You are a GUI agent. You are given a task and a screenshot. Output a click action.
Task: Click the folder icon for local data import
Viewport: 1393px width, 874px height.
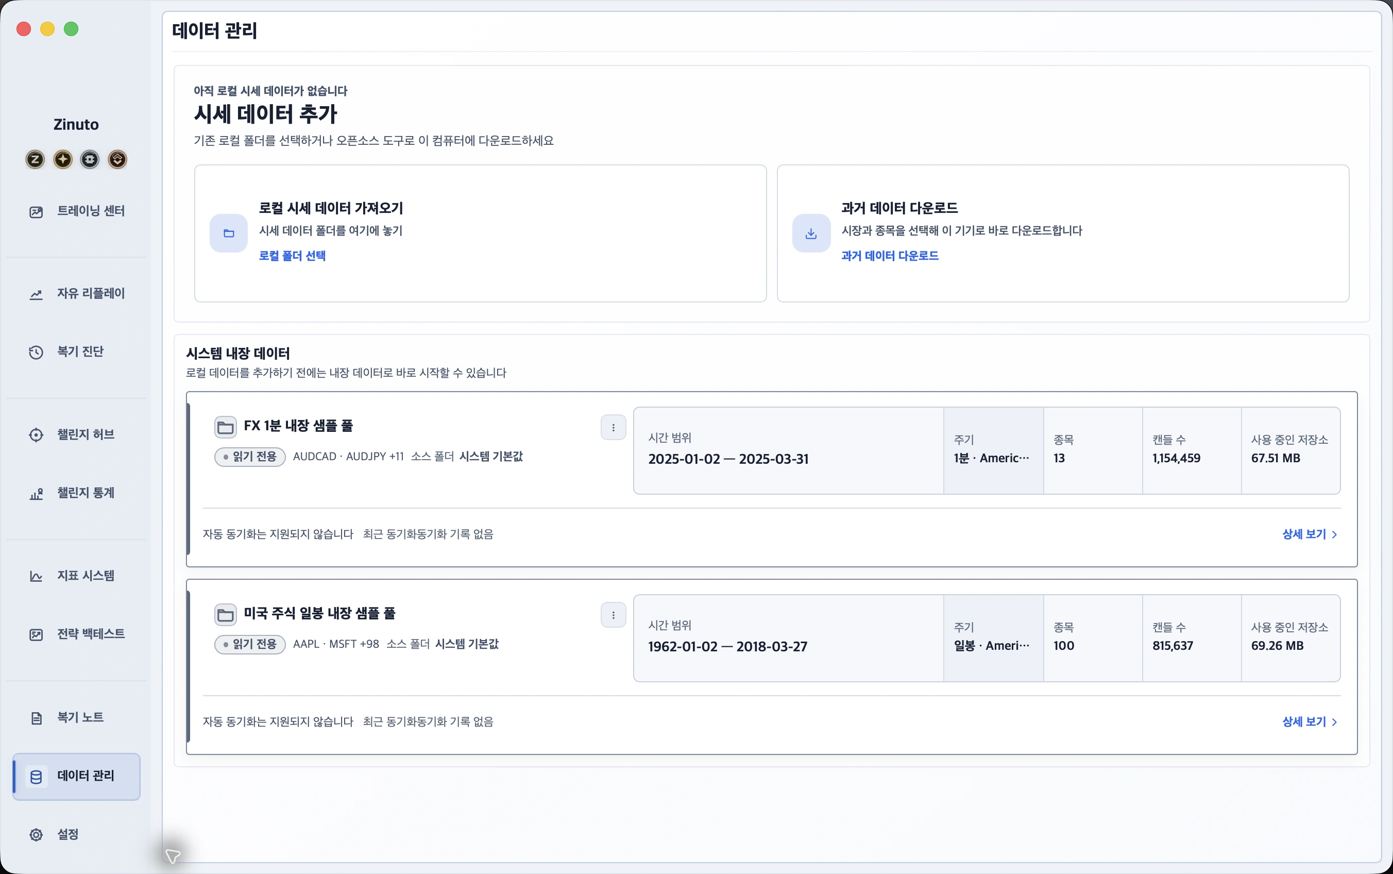point(229,233)
